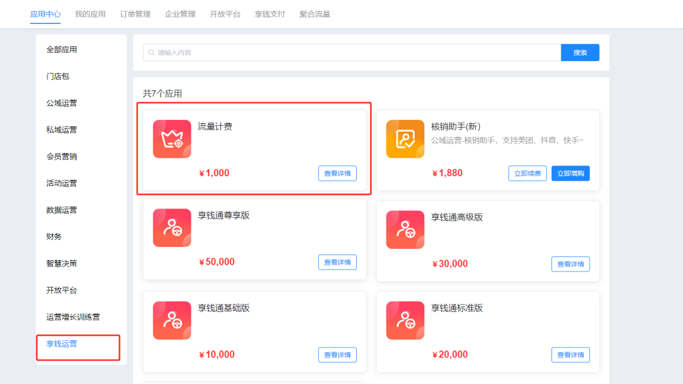Click 立即续费 for 核销助手(新)

point(527,173)
